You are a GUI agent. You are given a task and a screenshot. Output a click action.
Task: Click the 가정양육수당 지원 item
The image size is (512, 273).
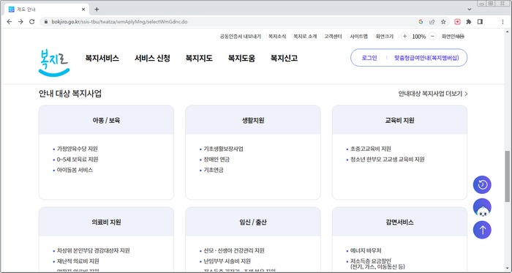(x=78, y=149)
